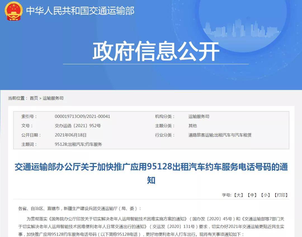Select index number 000019713O09/2021-00041
Viewport: 302px width, 237px height.
click(x=82, y=116)
